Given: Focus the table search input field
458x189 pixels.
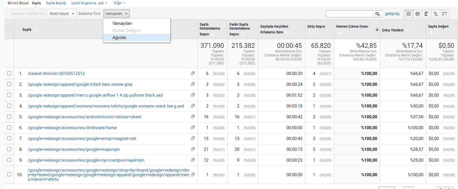Looking at the screenshot, I should [349, 14].
